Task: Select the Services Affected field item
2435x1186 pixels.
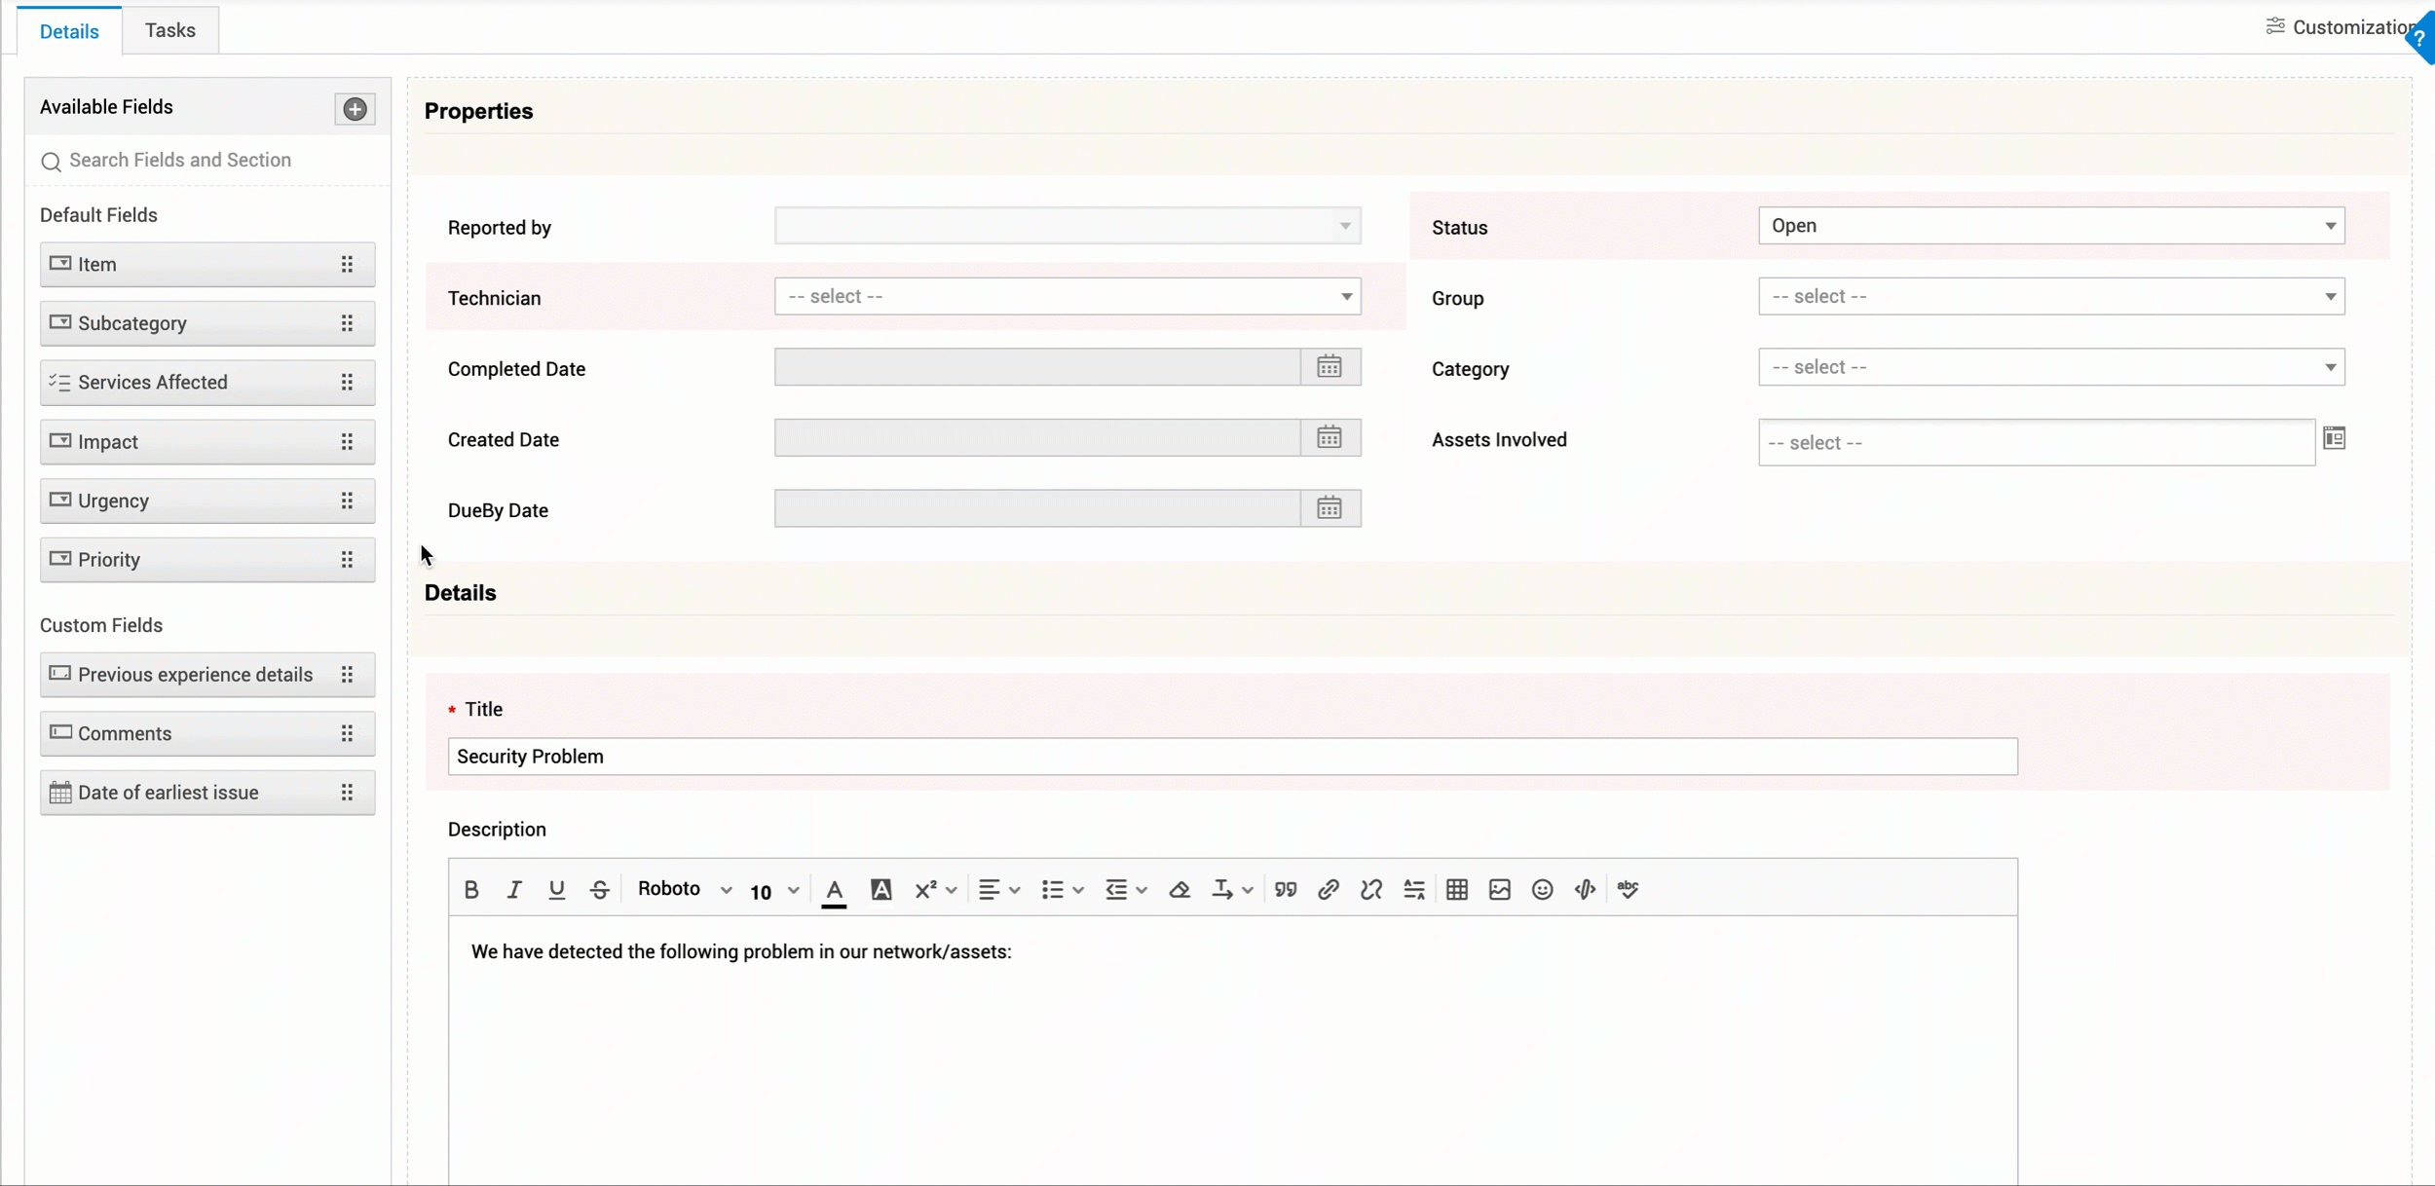Action: tap(207, 383)
